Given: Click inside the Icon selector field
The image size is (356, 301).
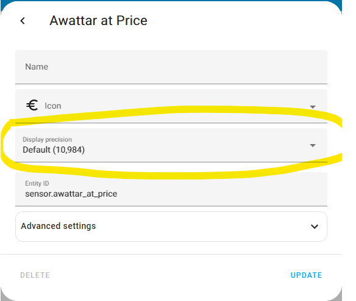Looking at the screenshot, I should point(171,106).
